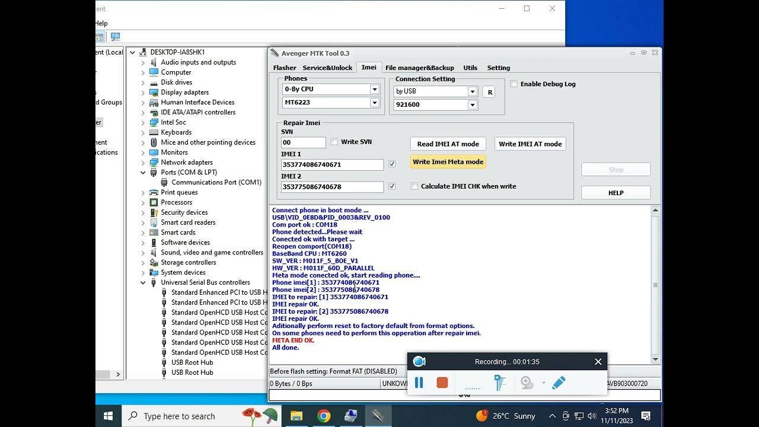This screenshot has height=427, width=759.
Task: Click the recorder camera logo icon
Action: tap(419, 362)
